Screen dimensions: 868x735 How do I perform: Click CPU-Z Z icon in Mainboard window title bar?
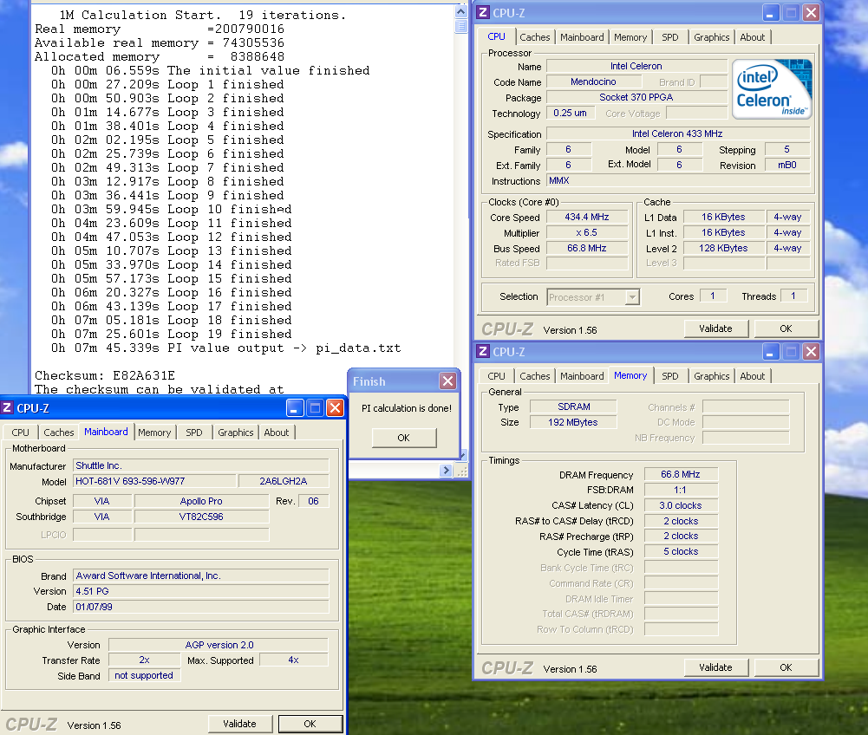point(7,408)
